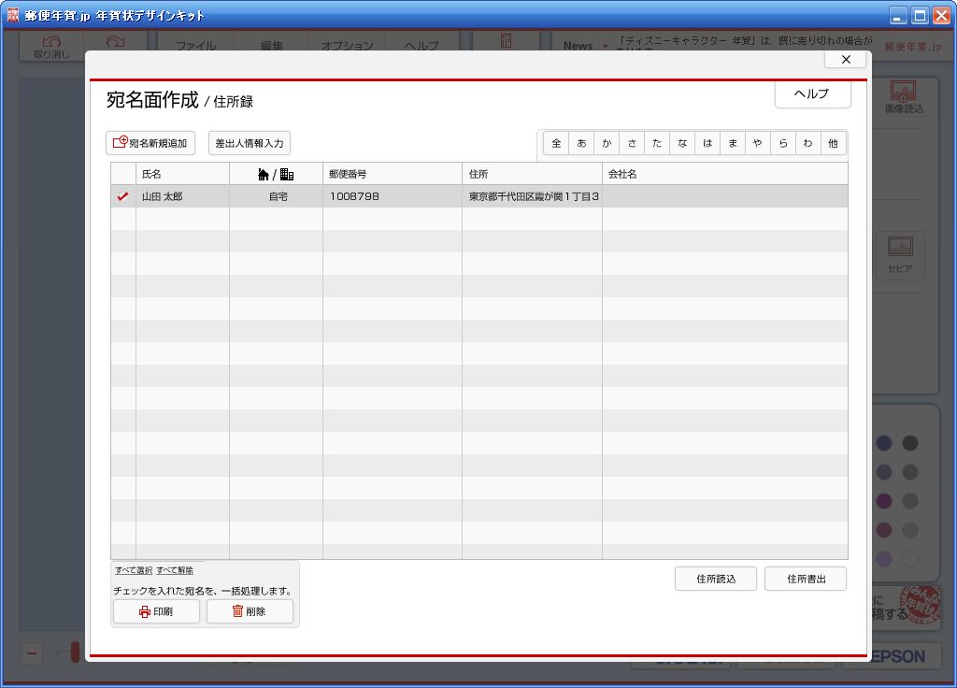The image size is (957, 688).
Task: Filter addresses by ま tab
Action: click(x=733, y=143)
